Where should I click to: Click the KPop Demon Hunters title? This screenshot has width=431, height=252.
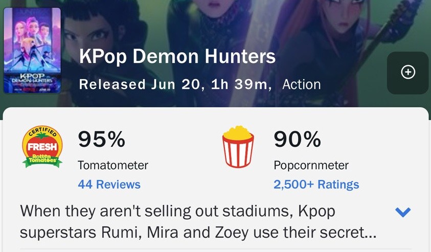pyautogui.click(x=177, y=57)
